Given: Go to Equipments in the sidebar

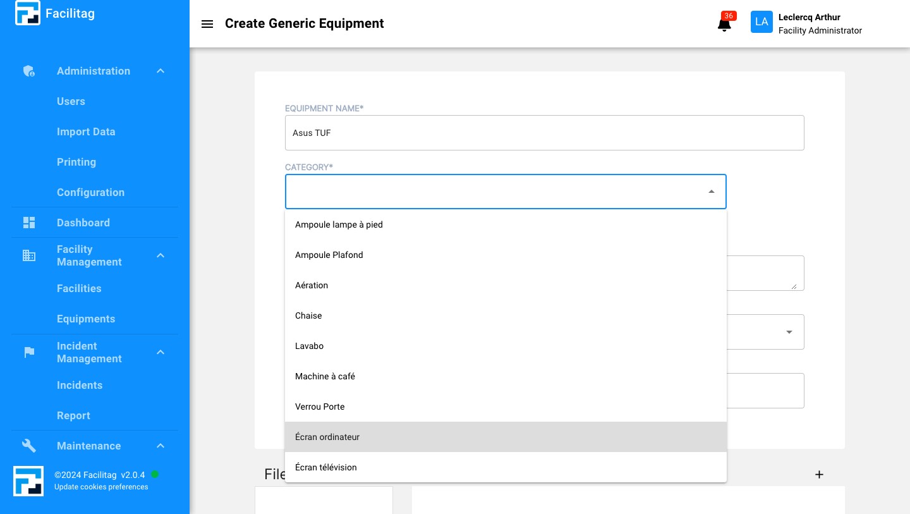Looking at the screenshot, I should pyautogui.click(x=86, y=319).
